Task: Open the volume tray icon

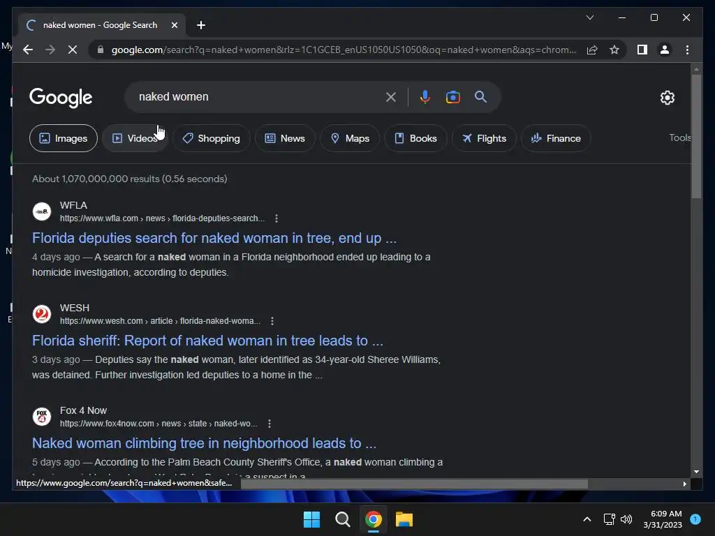Action: [626, 519]
